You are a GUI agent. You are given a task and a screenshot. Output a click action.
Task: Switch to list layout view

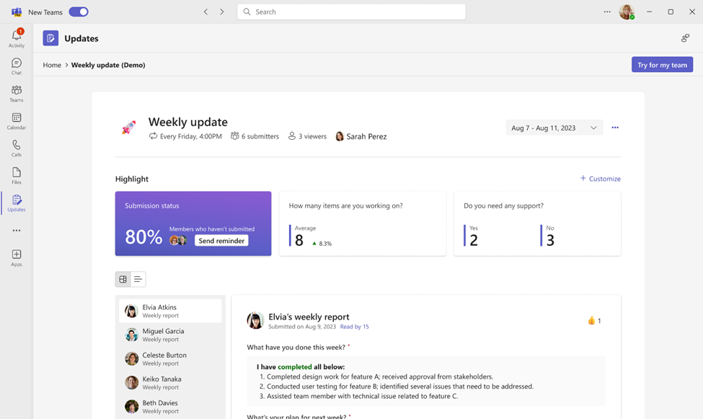pos(138,279)
